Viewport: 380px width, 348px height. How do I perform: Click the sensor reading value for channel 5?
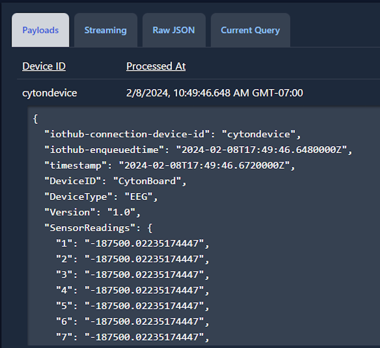click(x=144, y=306)
